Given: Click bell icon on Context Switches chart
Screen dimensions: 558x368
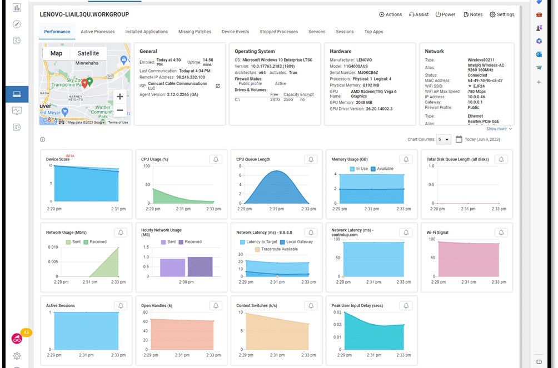Looking at the screenshot, I should click(x=311, y=306).
